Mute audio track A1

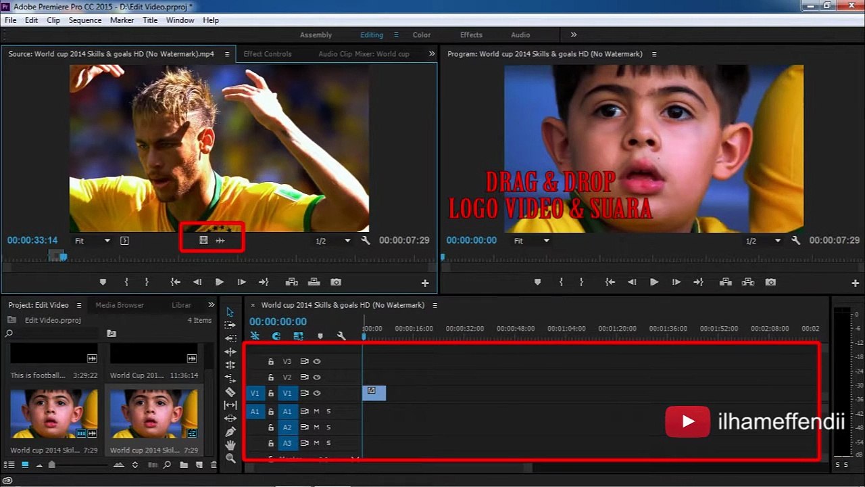click(316, 411)
